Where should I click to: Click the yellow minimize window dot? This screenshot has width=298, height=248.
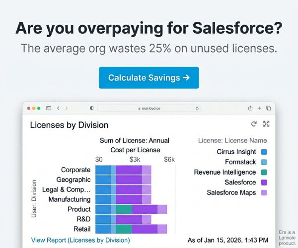34,108
